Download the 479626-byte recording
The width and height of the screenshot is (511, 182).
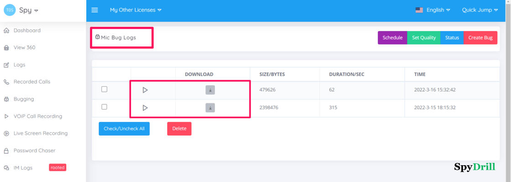coord(210,90)
